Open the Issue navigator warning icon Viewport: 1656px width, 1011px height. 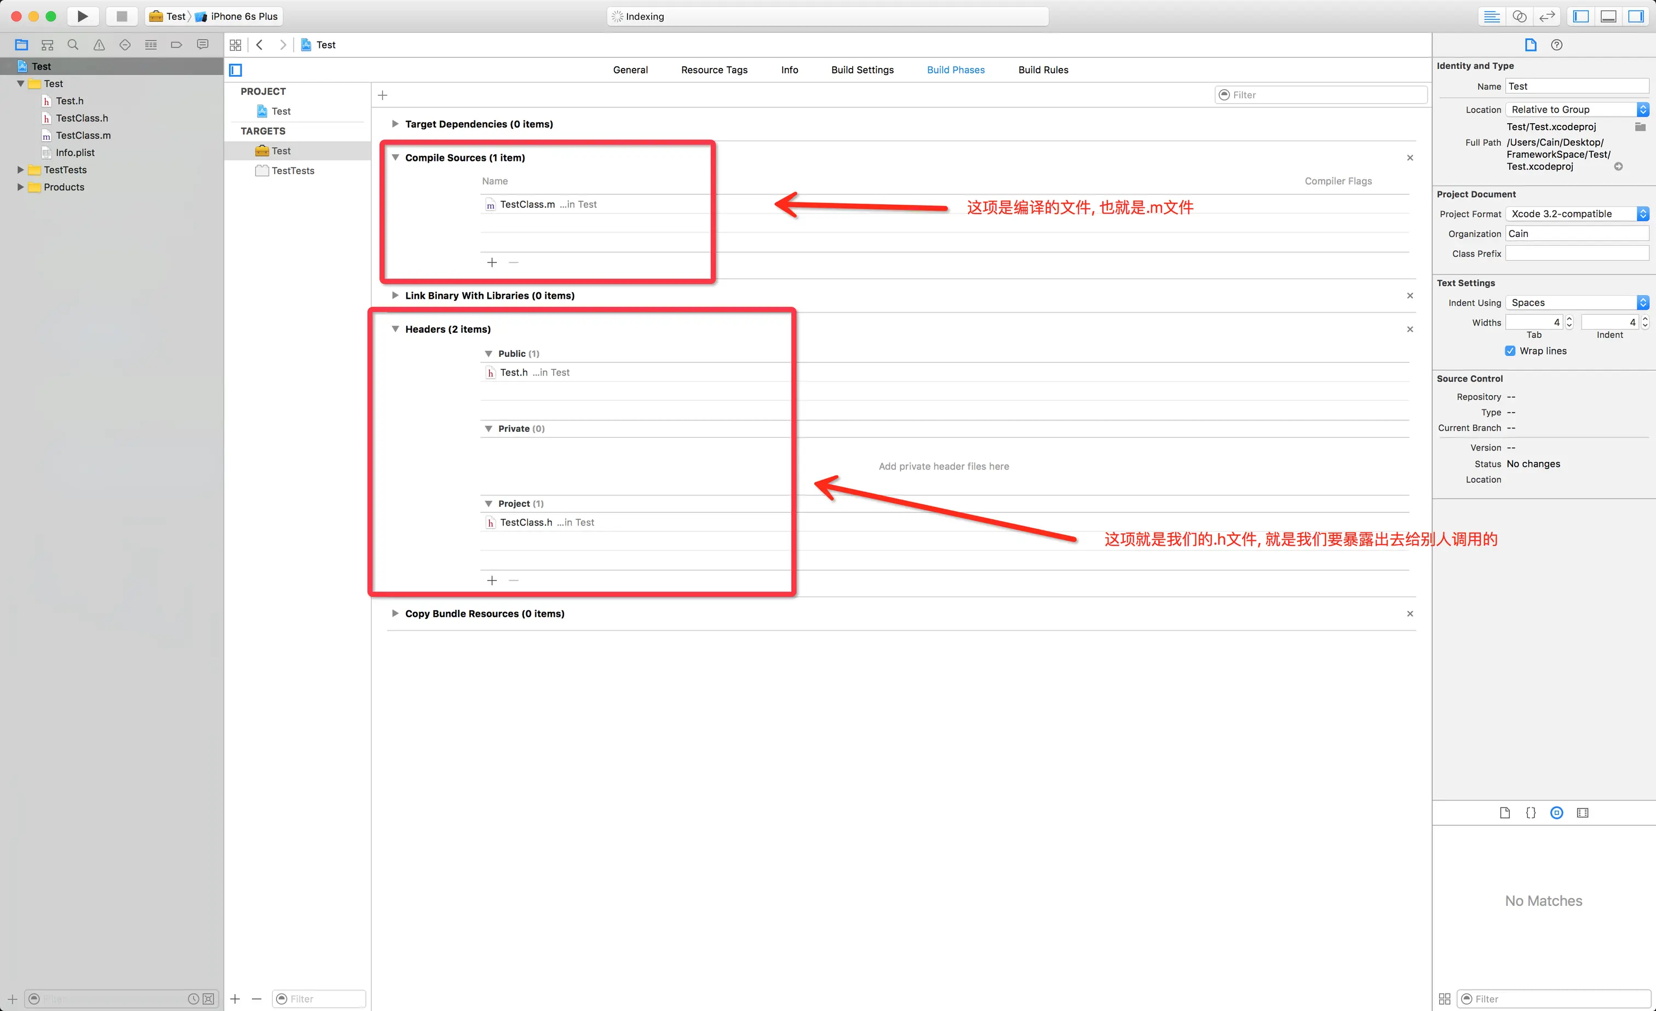coord(99,45)
